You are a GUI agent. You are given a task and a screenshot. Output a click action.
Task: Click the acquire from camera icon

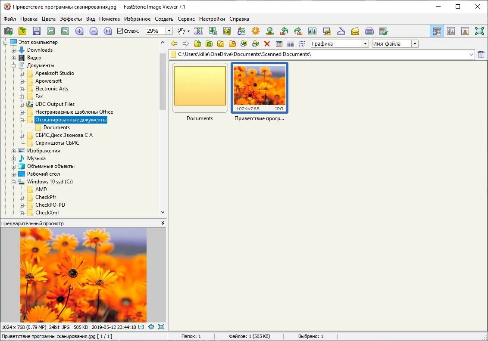pos(8,31)
